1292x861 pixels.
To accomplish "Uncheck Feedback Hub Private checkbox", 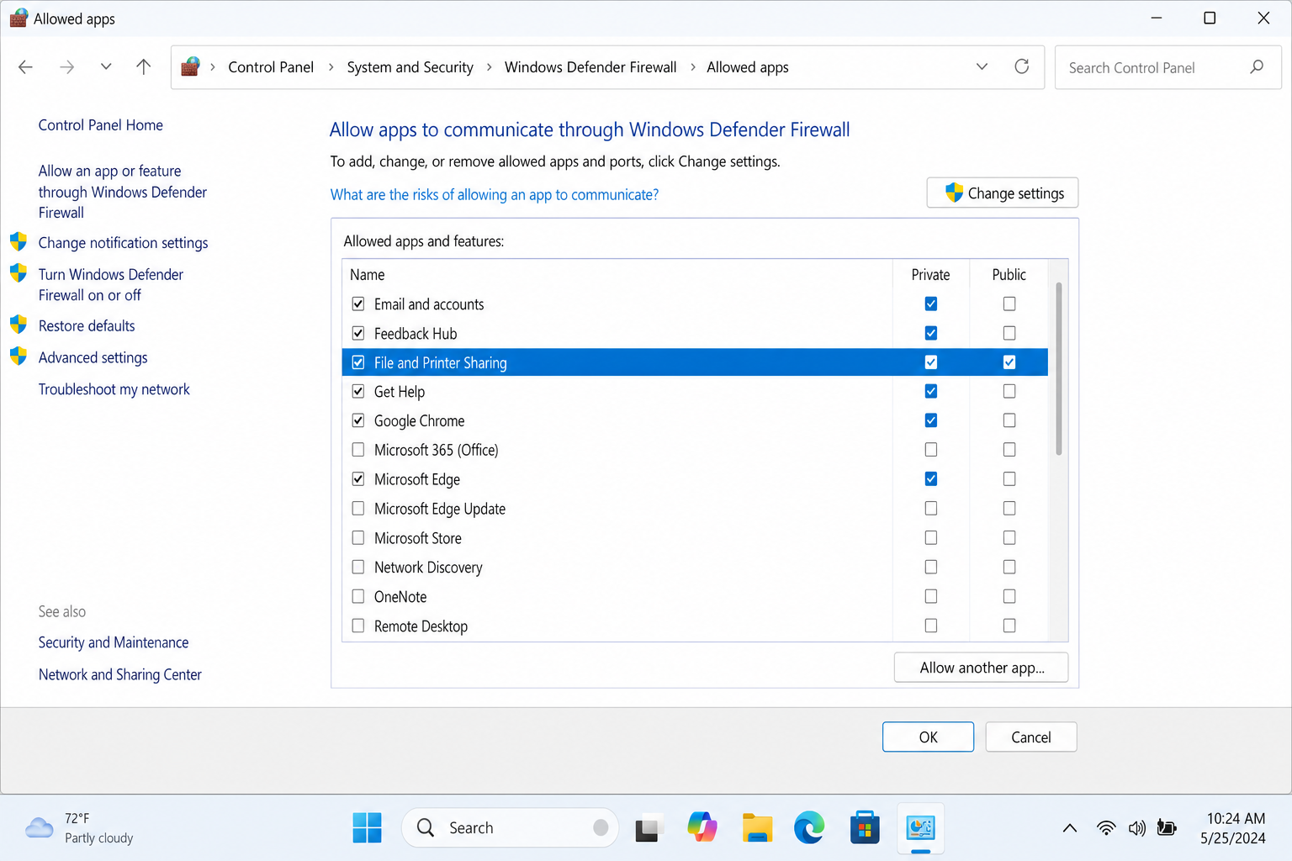I will 931,333.
